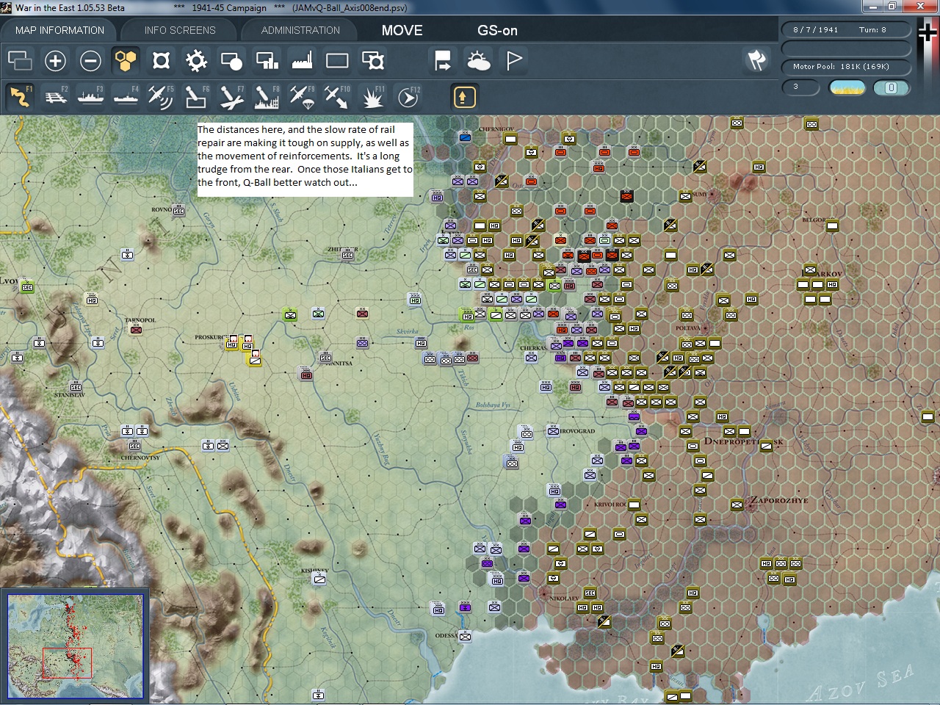
Task: Select the unit counter at Kishinev
Action: (319, 579)
